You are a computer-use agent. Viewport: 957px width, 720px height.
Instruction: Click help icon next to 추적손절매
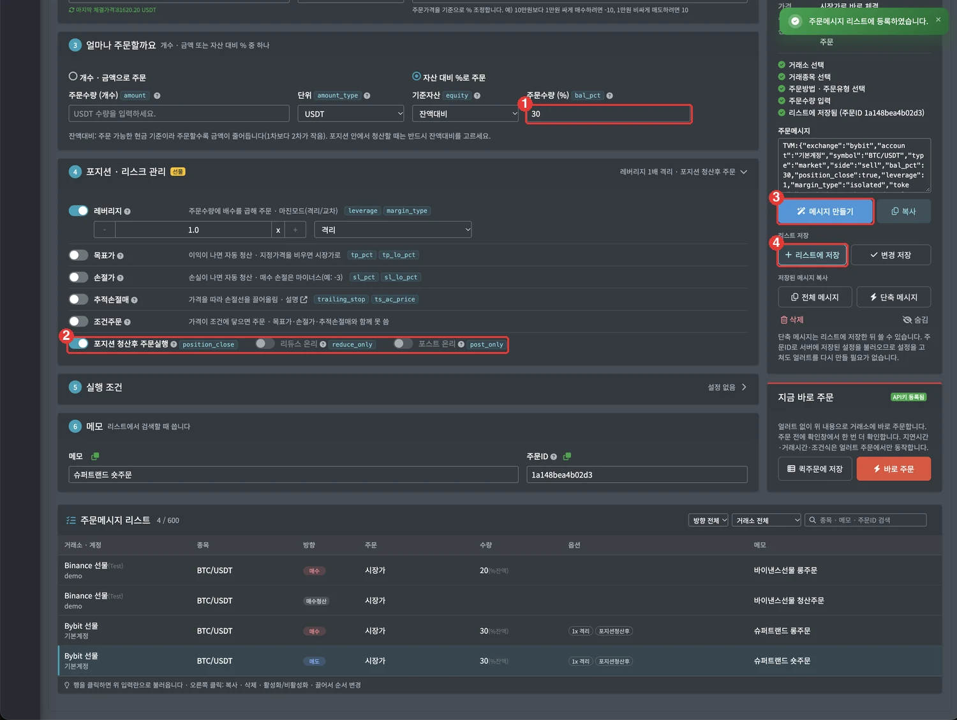[x=135, y=300]
